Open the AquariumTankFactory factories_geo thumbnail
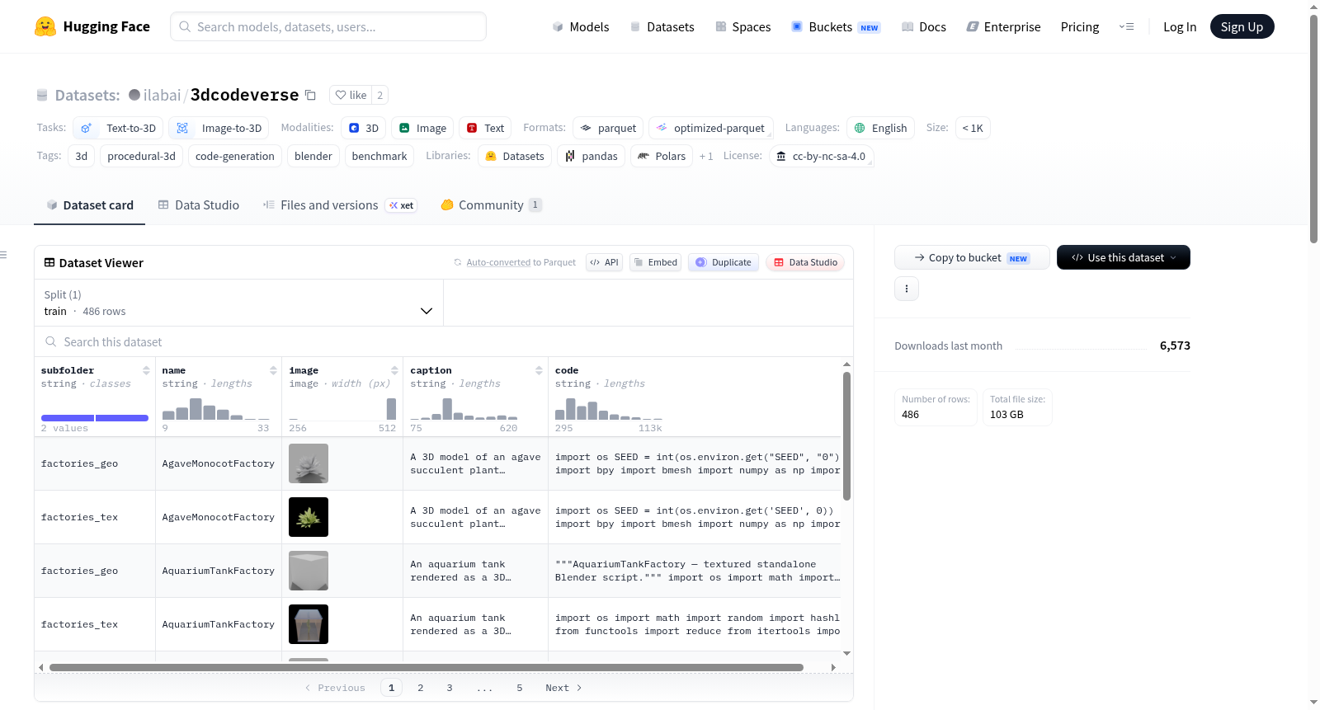This screenshot has width=1320, height=710. (309, 571)
